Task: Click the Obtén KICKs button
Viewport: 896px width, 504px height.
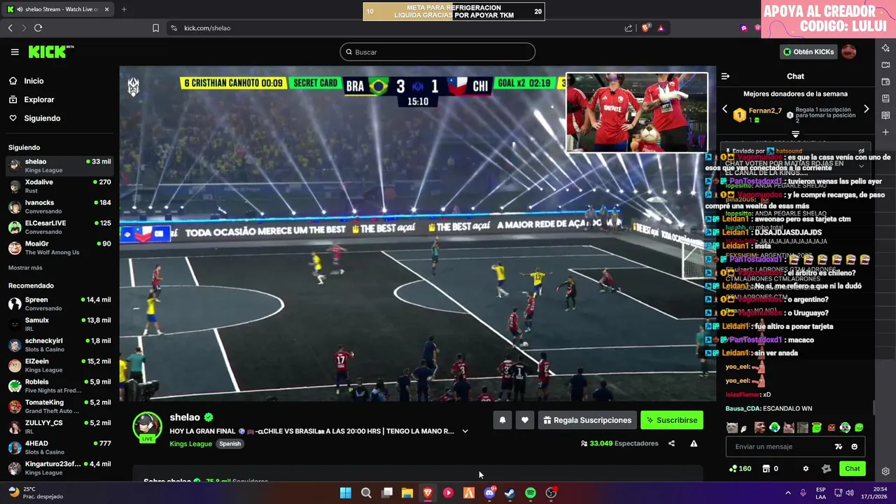Action: (x=808, y=52)
